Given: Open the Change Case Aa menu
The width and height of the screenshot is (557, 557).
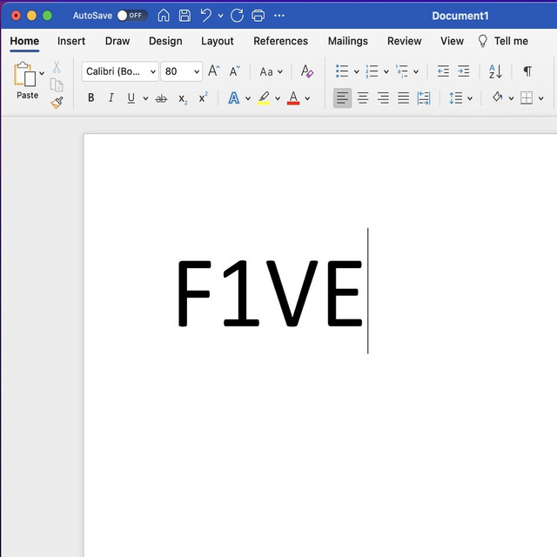Looking at the screenshot, I should pyautogui.click(x=271, y=71).
